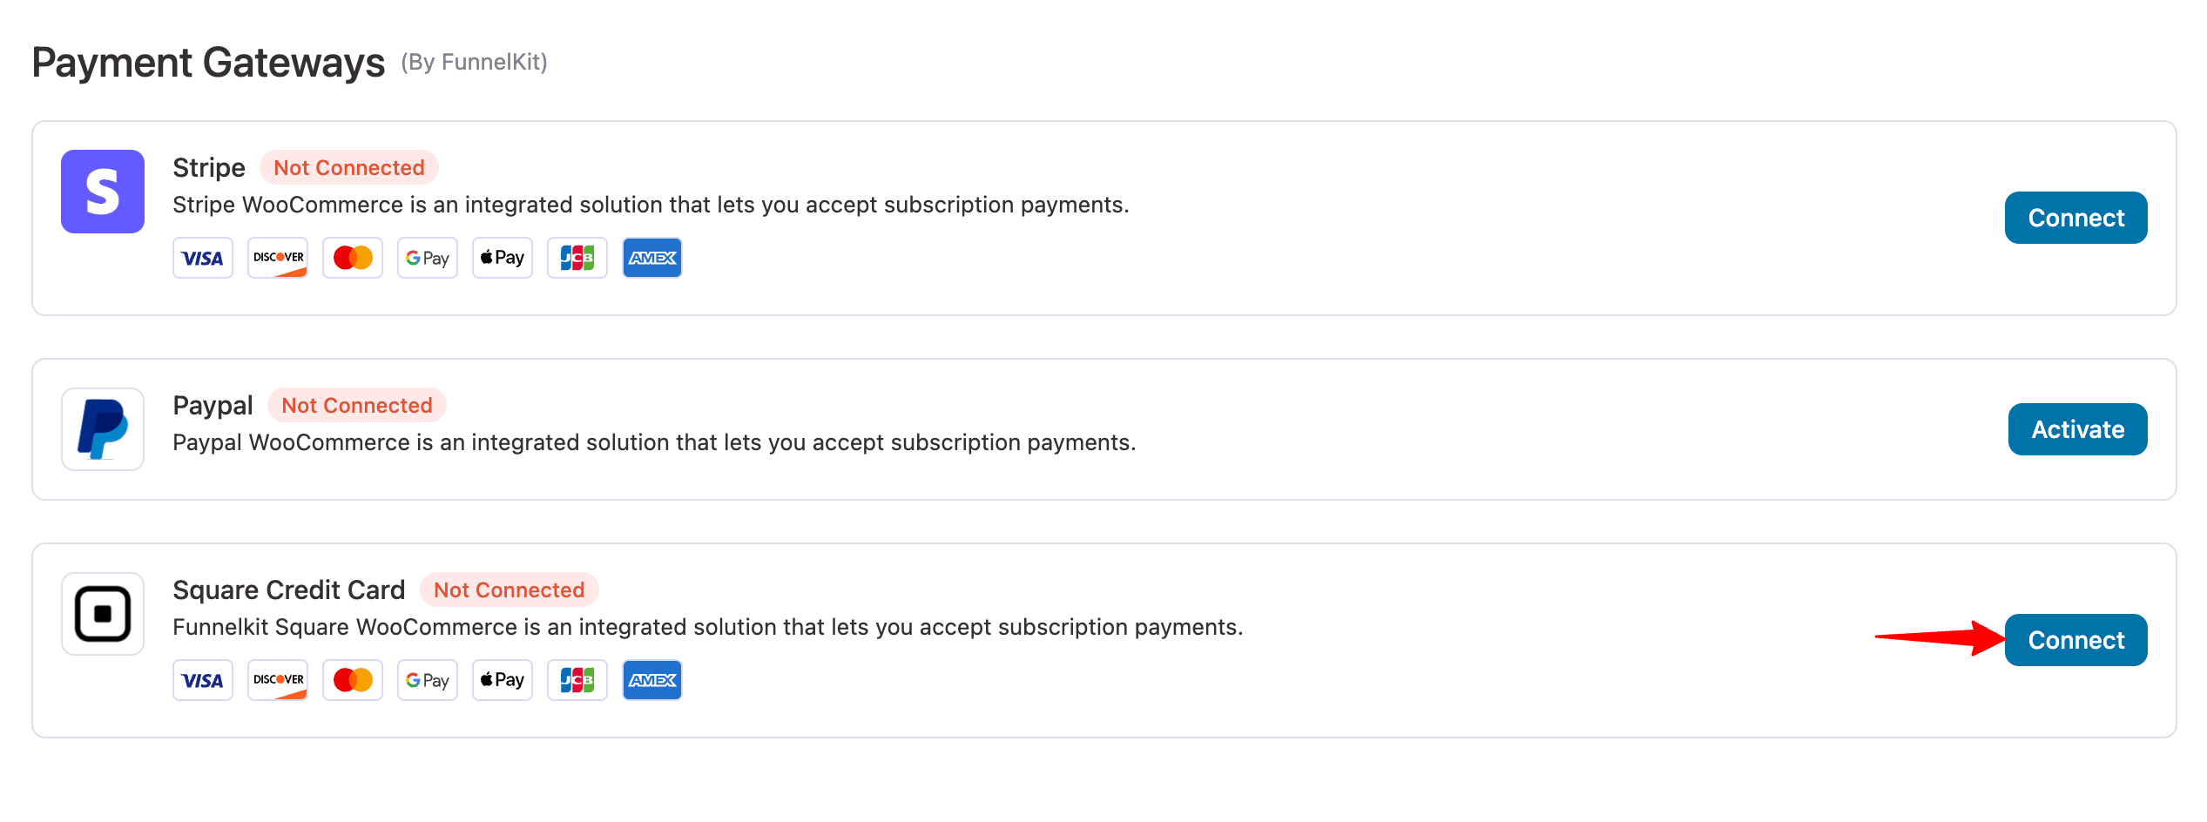This screenshot has width=2207, height=822.
Task: Click the Discover icon under Stripe
Action: [x=278, y=258]
